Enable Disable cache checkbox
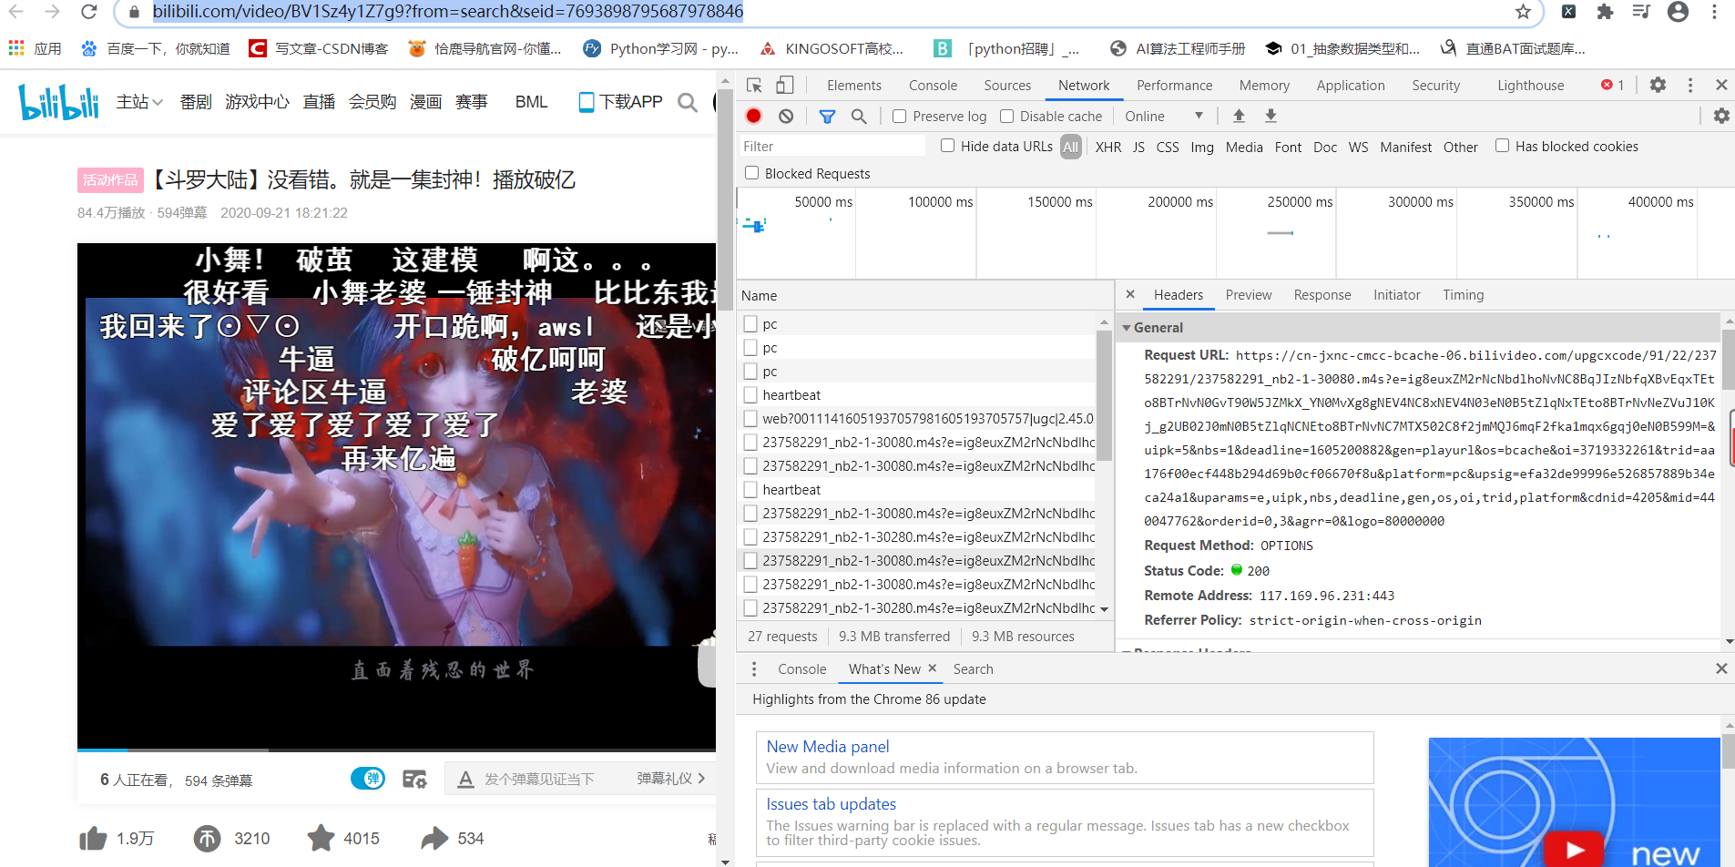 click(x=1006, y=116)
